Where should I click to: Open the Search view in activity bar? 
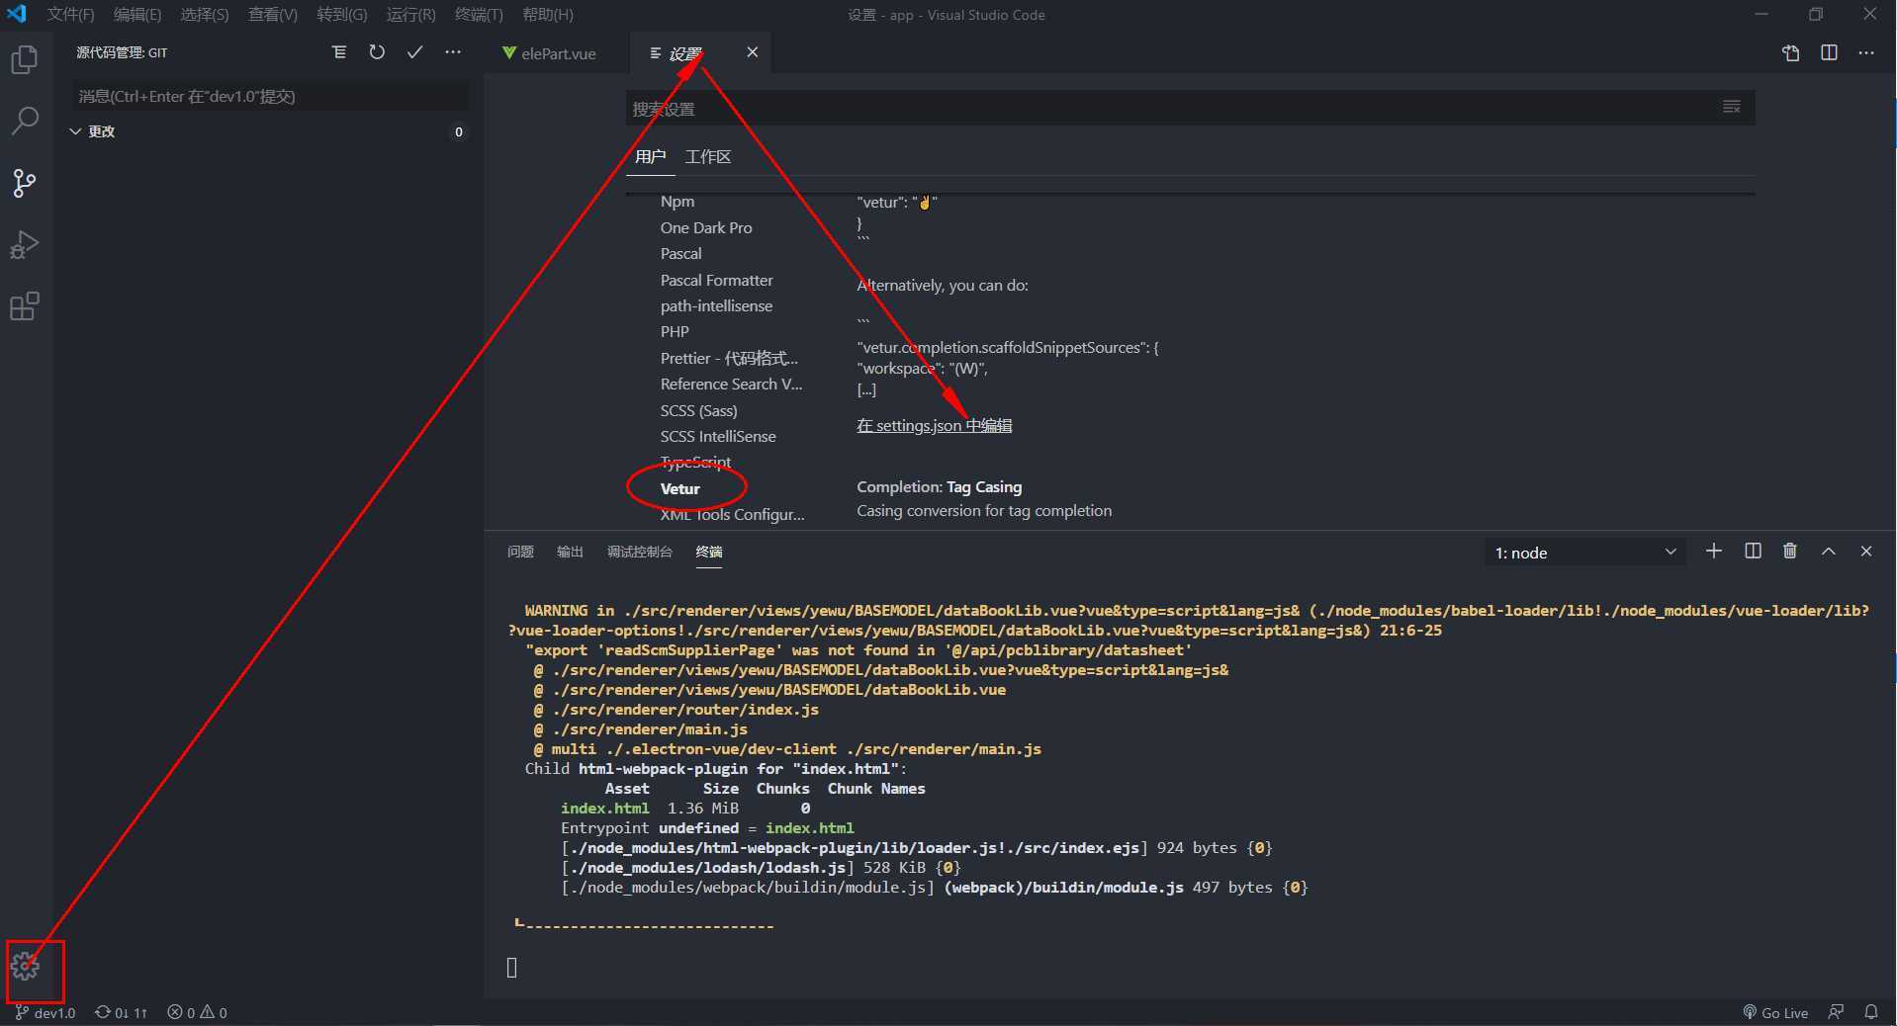(25, 121)
